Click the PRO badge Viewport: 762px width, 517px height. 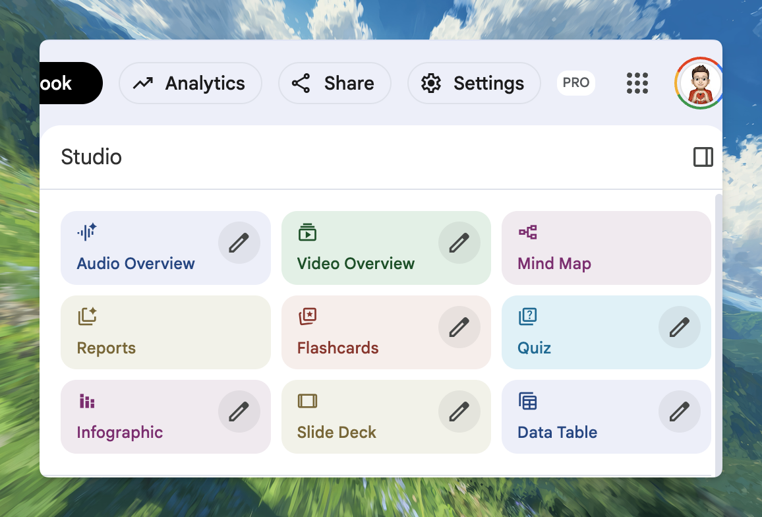576,83
